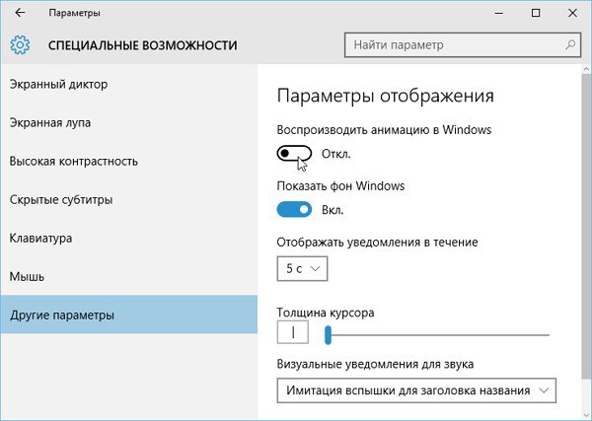Toggle Воспроизводить анимацию в Windows switch

tap(295, 153)
